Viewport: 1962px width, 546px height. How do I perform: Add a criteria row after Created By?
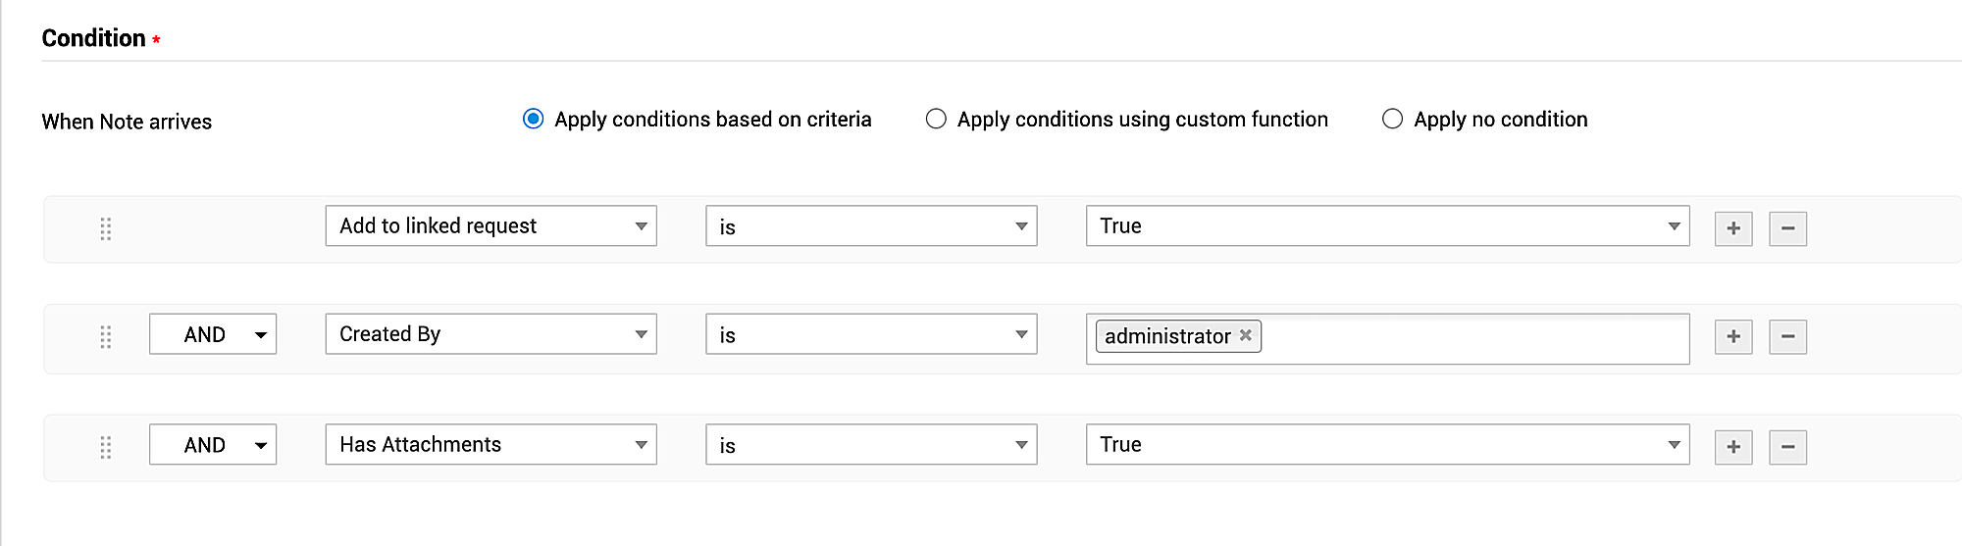tap(1733, 337)
